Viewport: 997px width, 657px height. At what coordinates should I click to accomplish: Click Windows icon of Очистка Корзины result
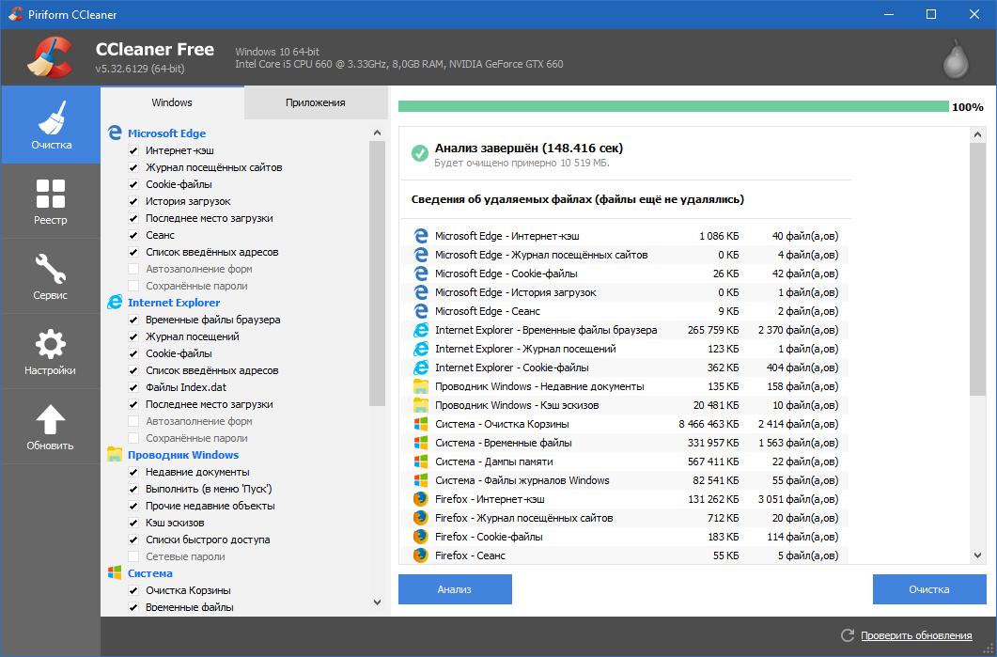tap(420, 424)
